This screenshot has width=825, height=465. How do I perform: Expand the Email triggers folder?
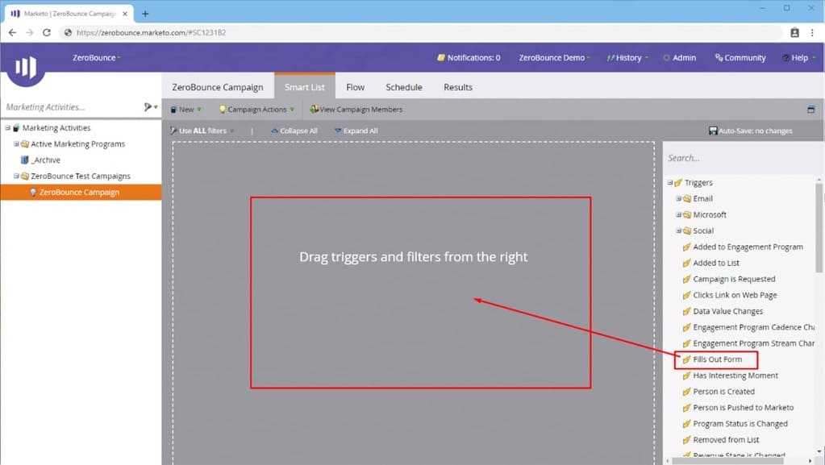pos(679,198)
